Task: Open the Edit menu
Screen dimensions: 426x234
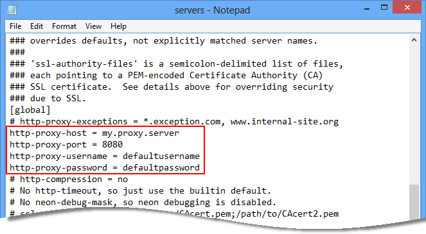Action: pyautogui.click(x=37, y=26)
